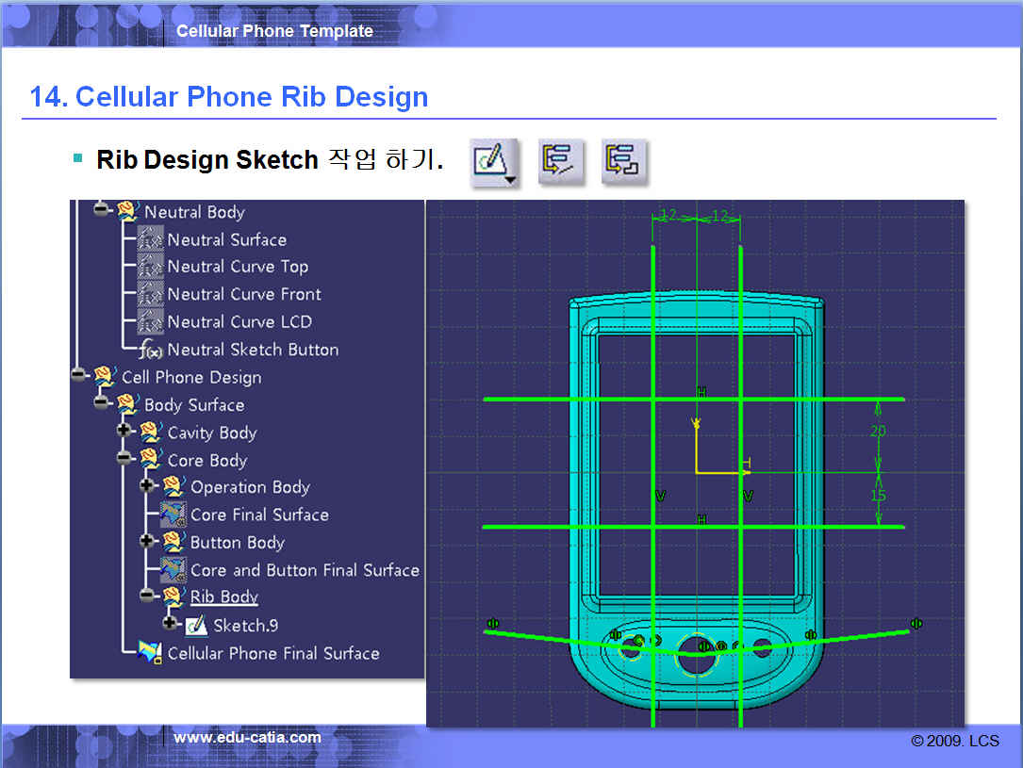Click the Operation Body set icon
This screenshot has height=768, width=1023.
(x=173, y=487)
